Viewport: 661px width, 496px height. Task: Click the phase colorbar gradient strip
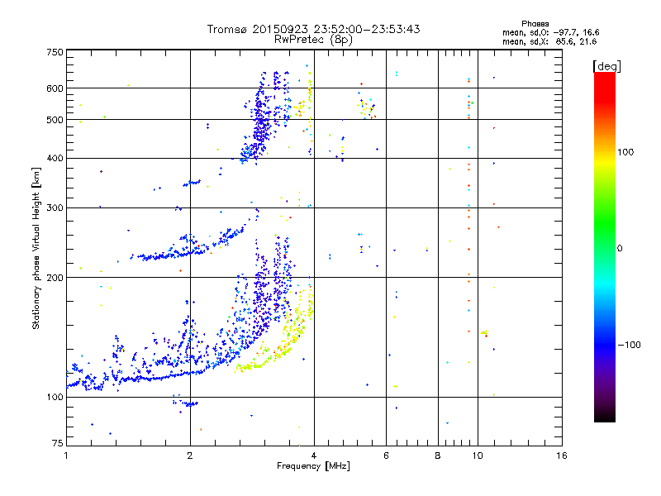[x=605, y=246]
